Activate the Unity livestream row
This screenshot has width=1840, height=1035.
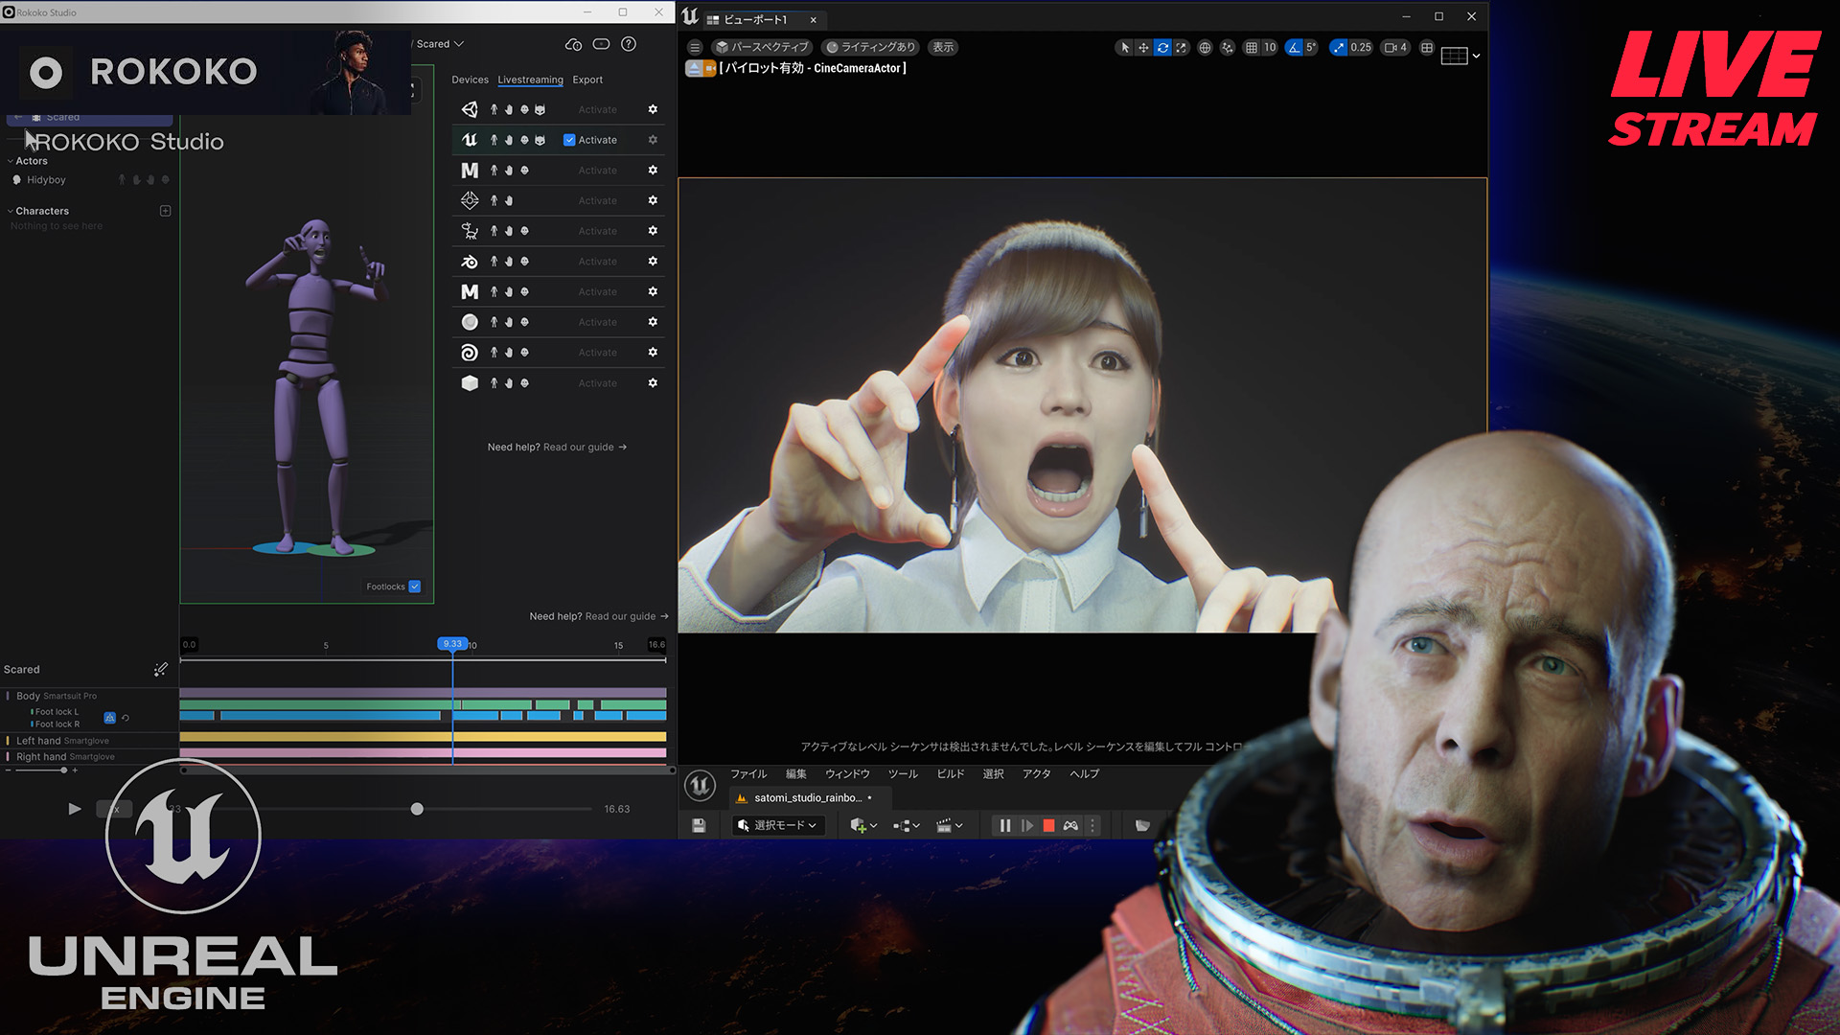597,109
